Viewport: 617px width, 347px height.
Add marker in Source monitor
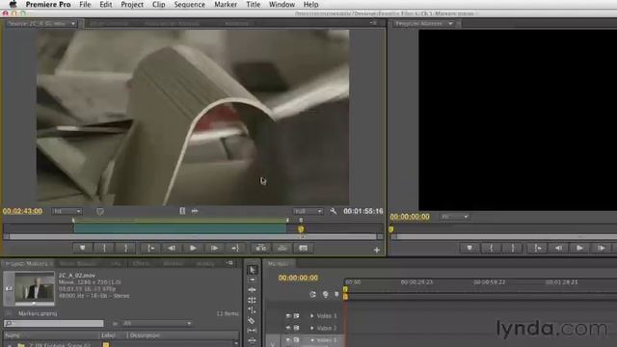point(82,249)
